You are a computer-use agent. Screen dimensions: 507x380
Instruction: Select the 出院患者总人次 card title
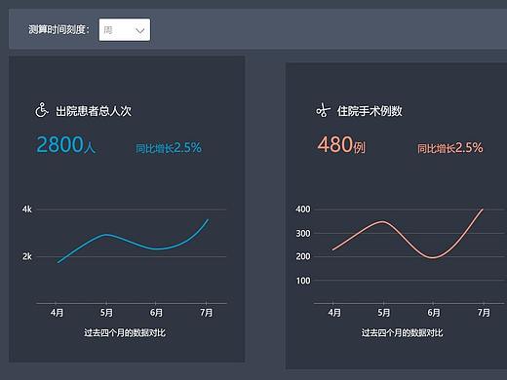pyautogui.click(x=94, y=111)
